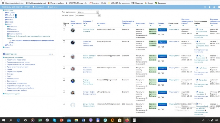Tick the select-all checkbox in table header

(65, 25)
